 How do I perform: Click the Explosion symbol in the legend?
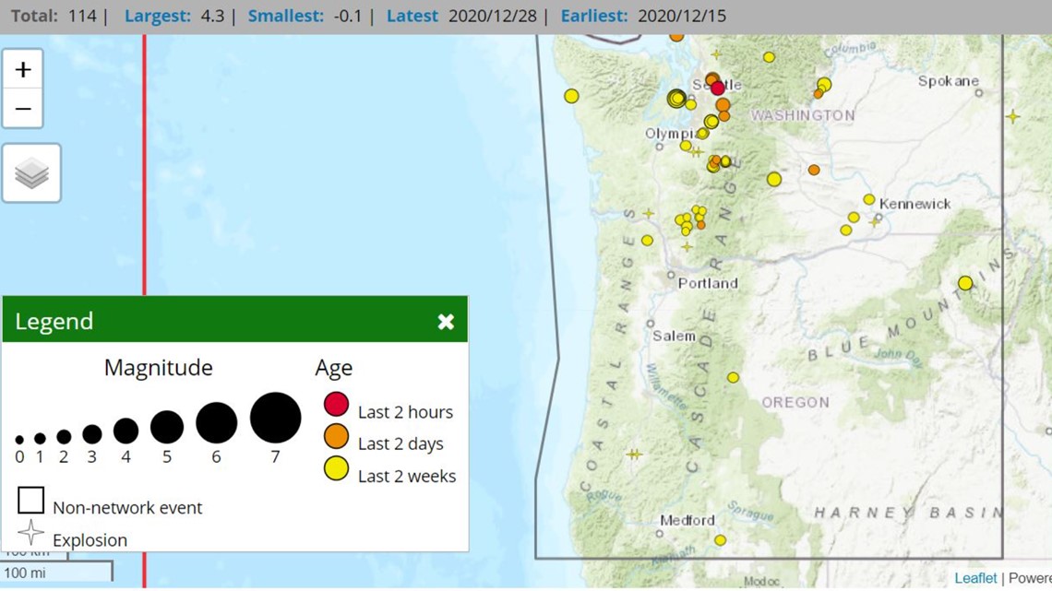(x=32, y=533)
